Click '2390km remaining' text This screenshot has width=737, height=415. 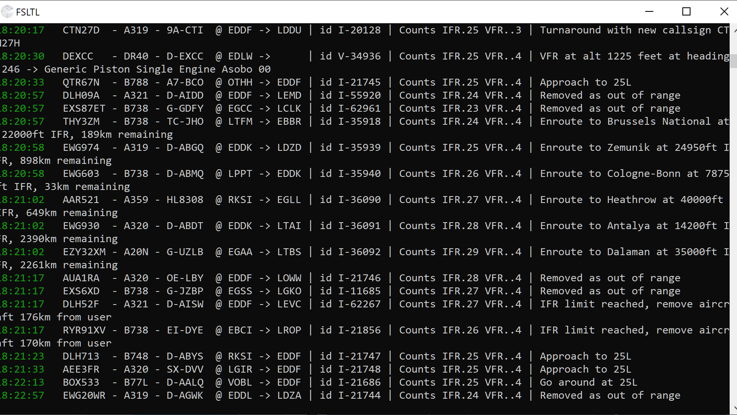pyautogui.click(x=69, y=239)
